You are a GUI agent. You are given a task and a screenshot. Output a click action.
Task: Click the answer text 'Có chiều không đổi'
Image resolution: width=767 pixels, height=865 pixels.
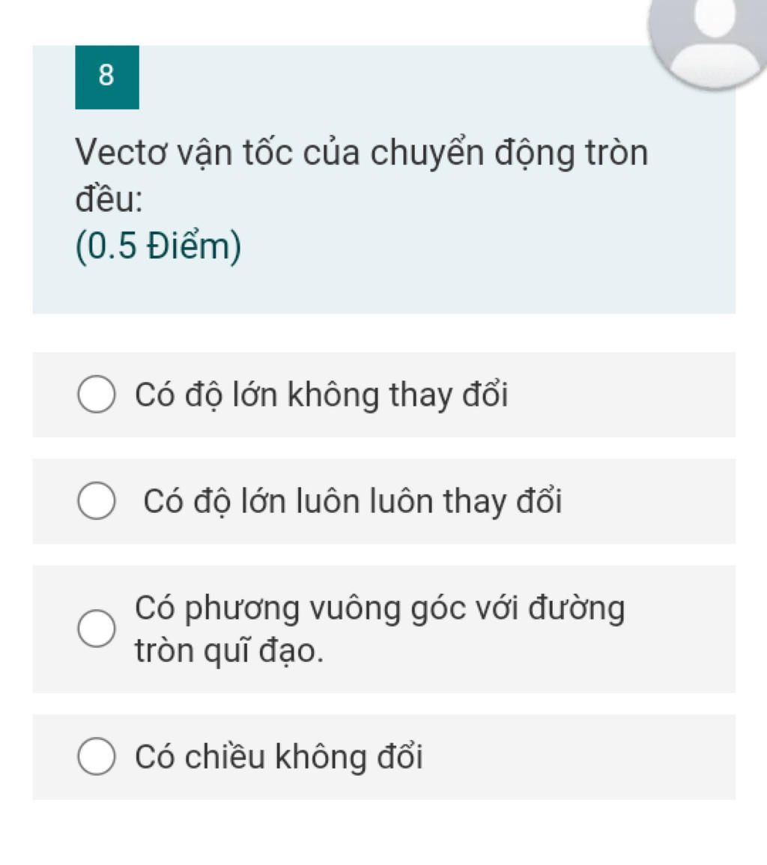[x=279, y=756]
